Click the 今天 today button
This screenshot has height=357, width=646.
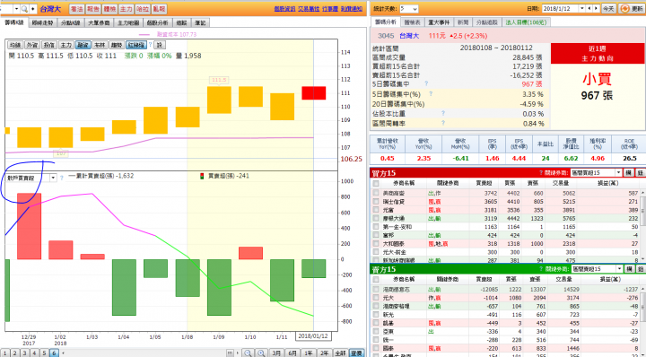coord(608,9)
